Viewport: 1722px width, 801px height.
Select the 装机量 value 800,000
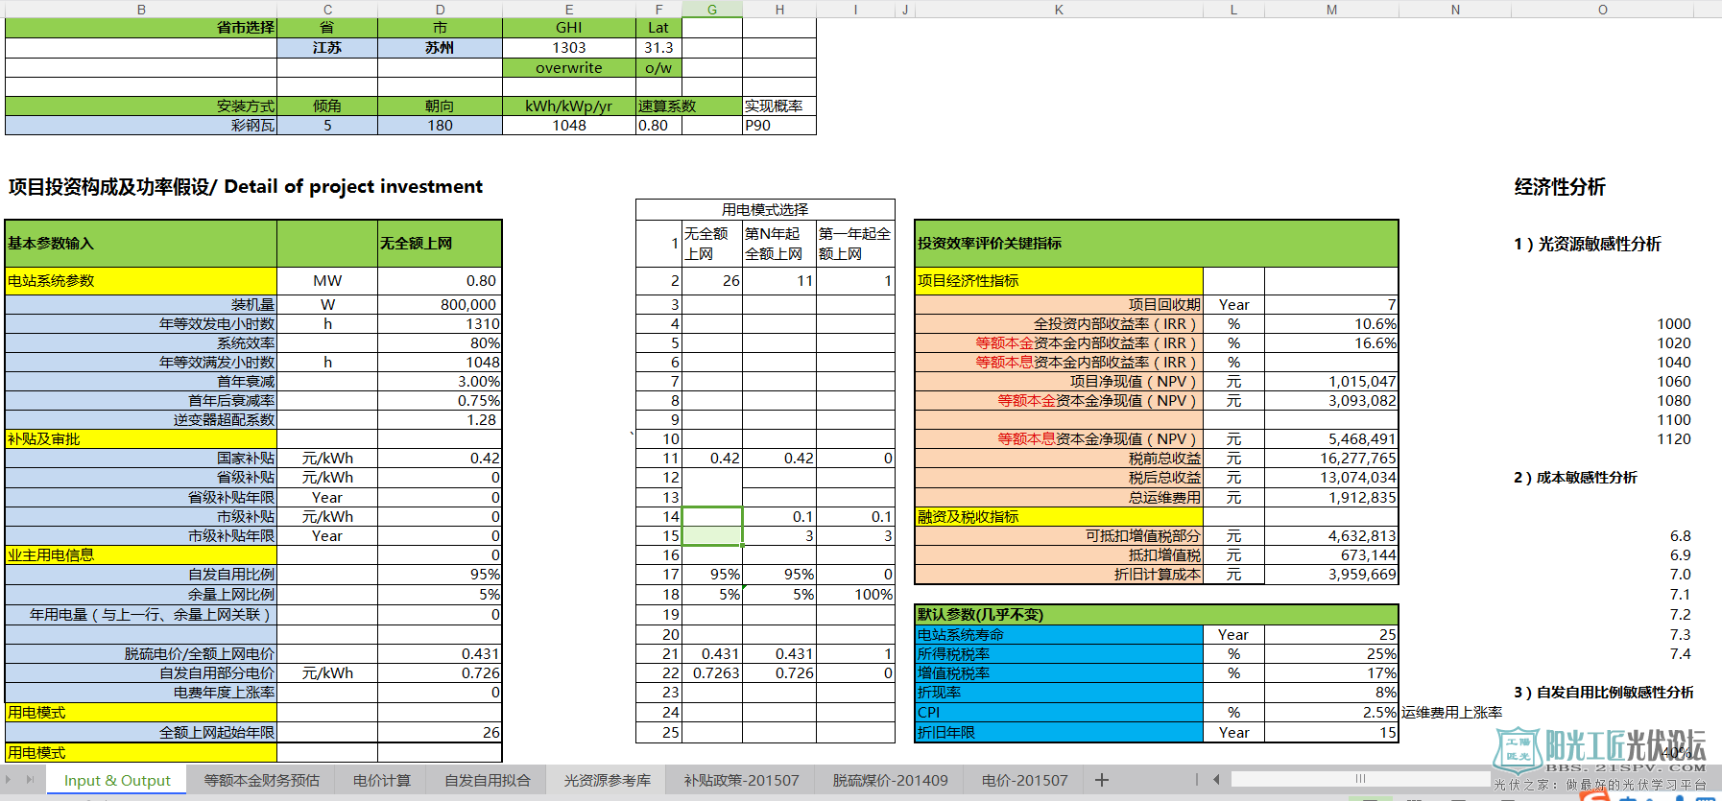pyautogui.click(x=440, y=305)
